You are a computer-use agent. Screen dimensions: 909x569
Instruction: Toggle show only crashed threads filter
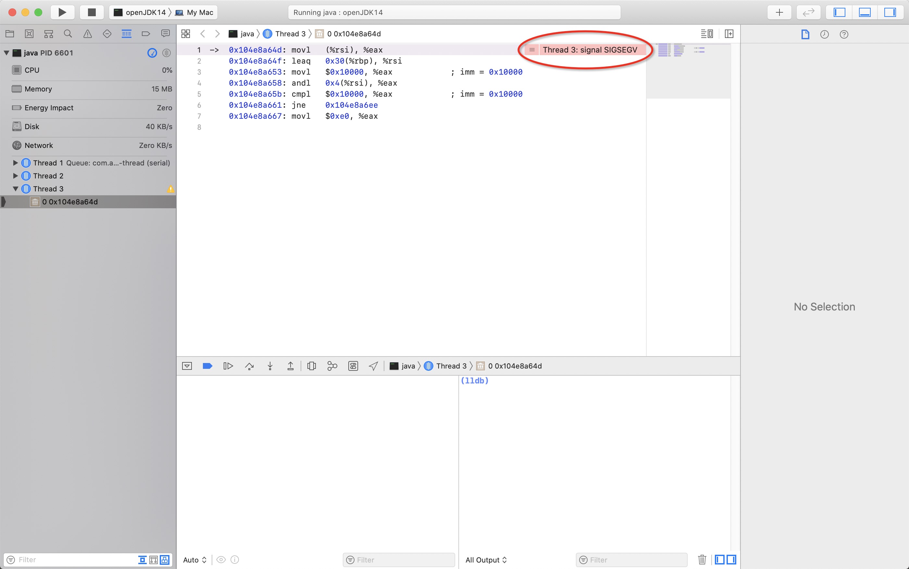coord(142,560)
